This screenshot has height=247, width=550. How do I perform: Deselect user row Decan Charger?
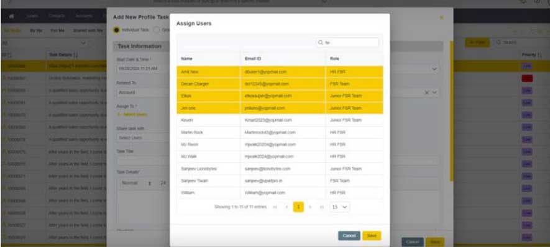280,84
